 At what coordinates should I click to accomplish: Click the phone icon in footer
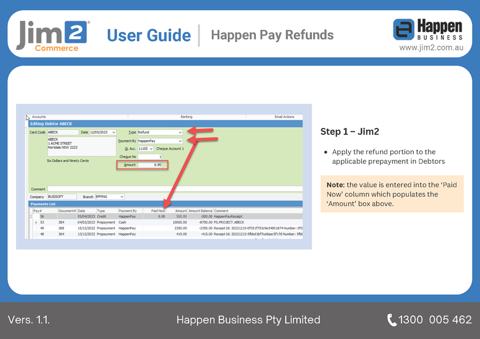pos(391,320)
